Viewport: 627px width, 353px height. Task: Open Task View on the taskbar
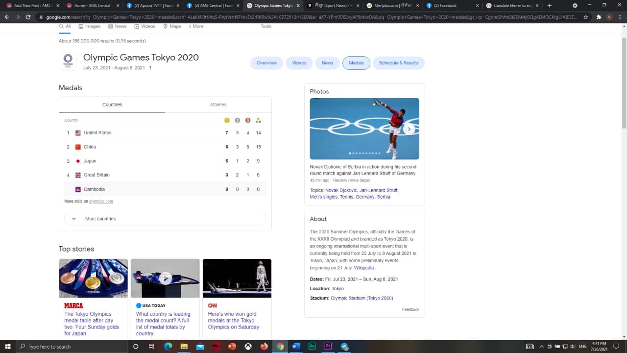(151, 347)
